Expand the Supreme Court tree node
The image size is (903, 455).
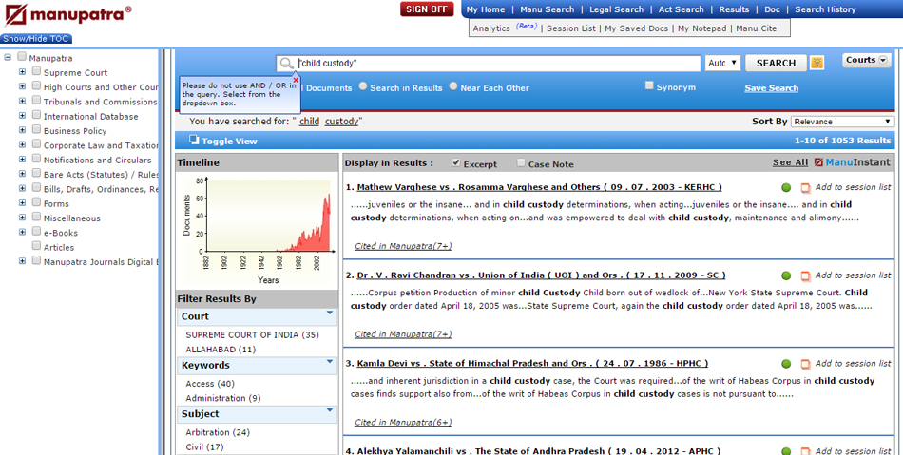[22, 72]
